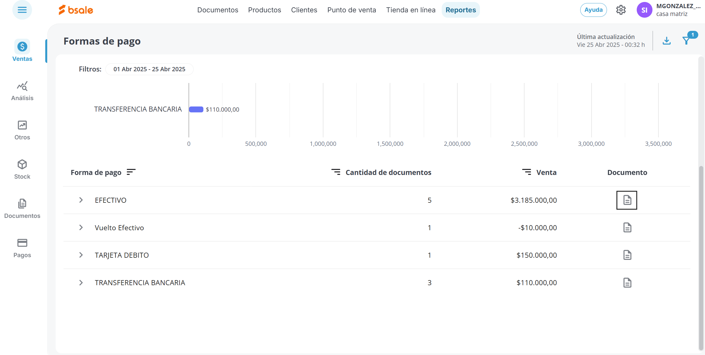
Task: Open the filter funnel icon
Action: 686,41
